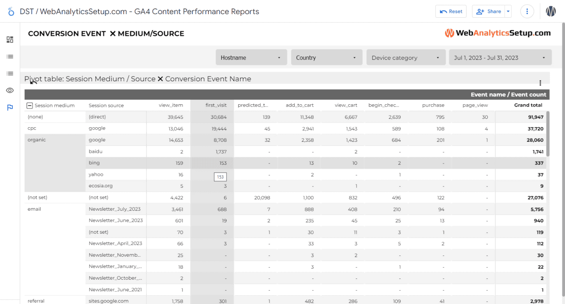Collapse Session medium using the minus toggle
The image size is (565, 304).
[x=30, y=105]
